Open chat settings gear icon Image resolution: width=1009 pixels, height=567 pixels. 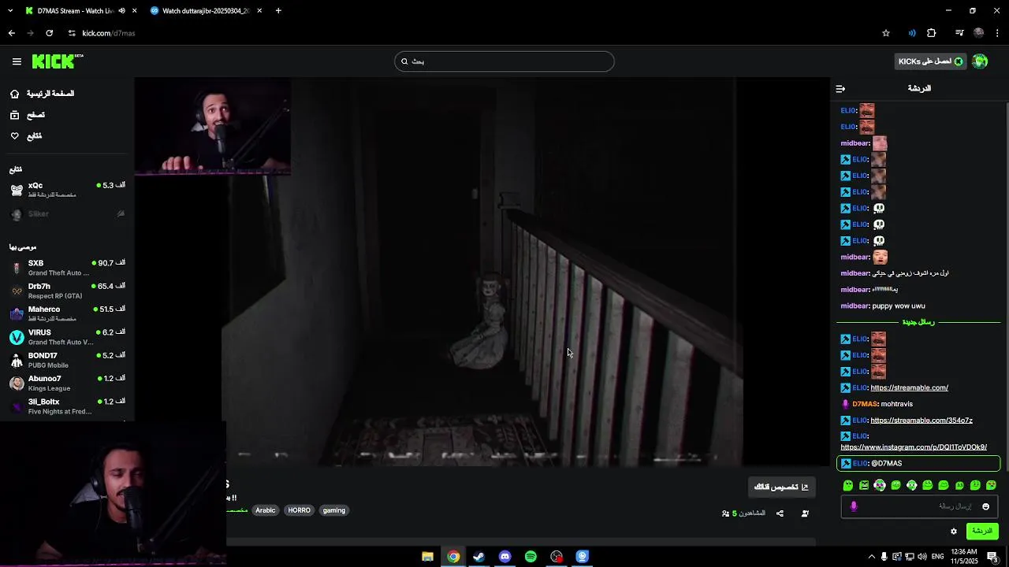coord(954,532)
